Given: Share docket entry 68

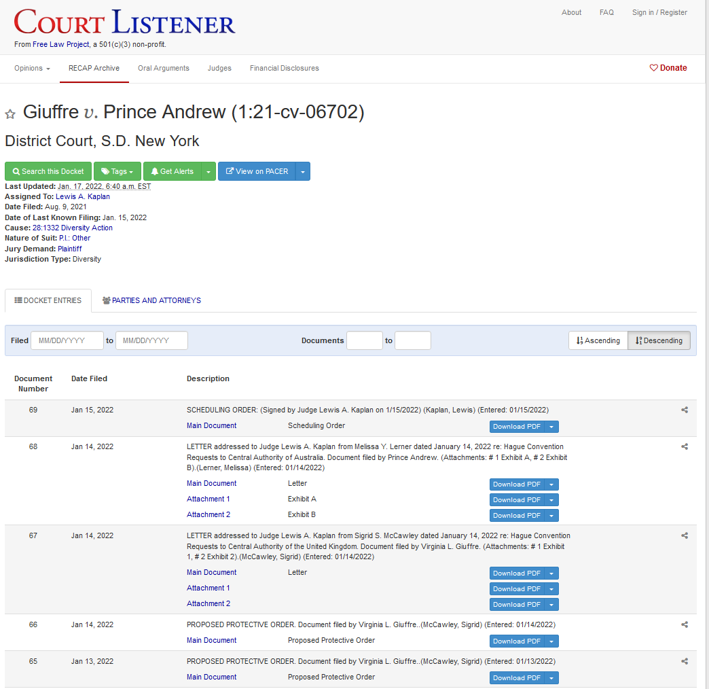Looking at the screenshot, I should (685, 446).
